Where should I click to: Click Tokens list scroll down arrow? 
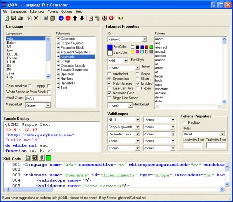pos(224,102)
